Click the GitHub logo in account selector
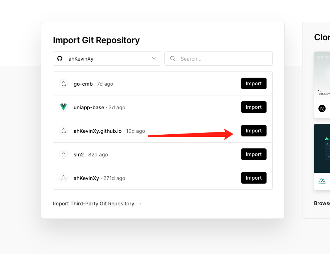330x254 pixels. (x=60, y=58)
